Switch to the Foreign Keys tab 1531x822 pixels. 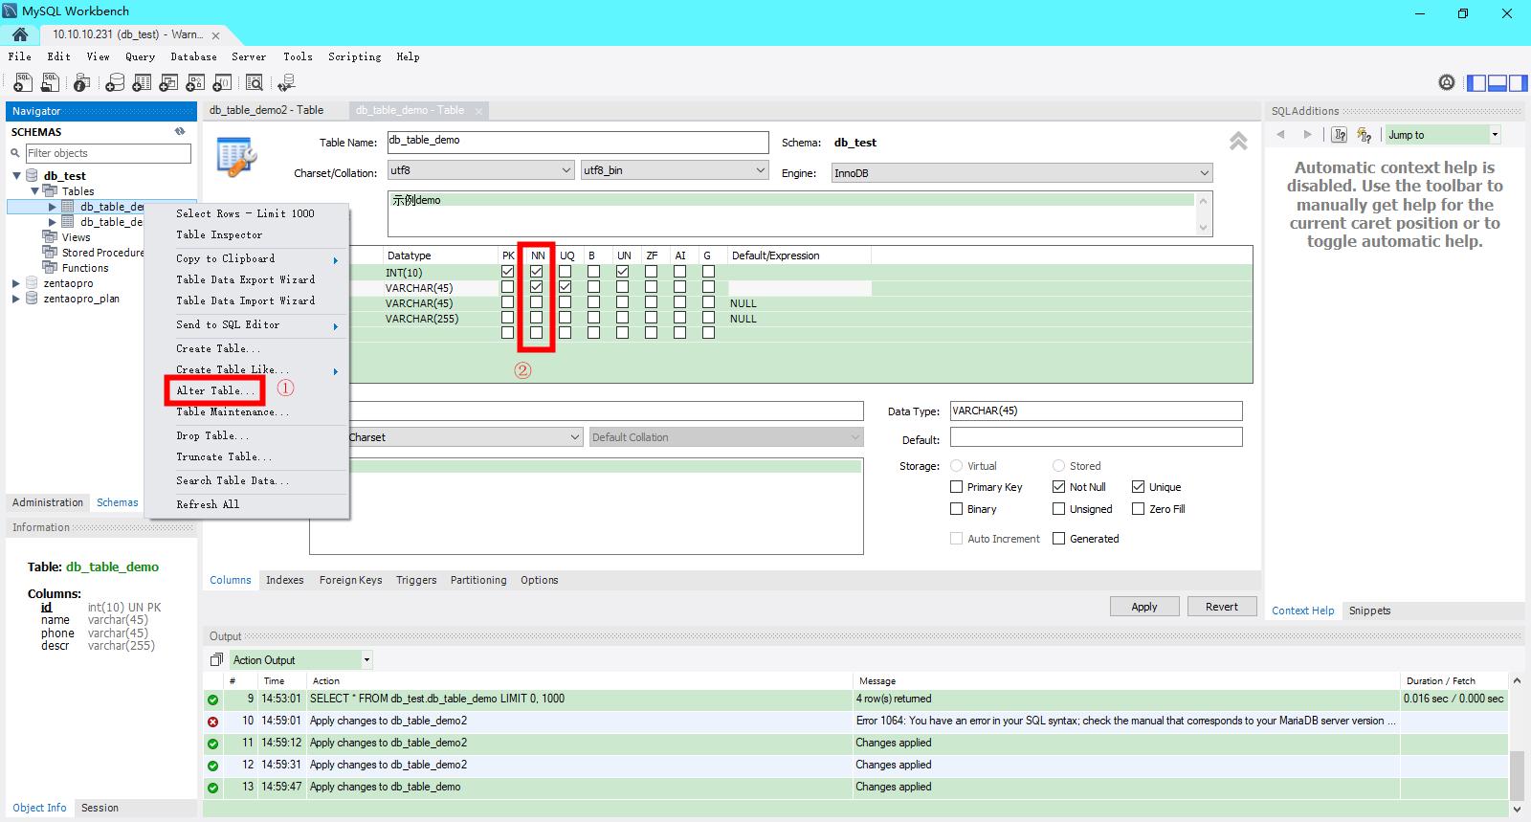click(350, 580)
